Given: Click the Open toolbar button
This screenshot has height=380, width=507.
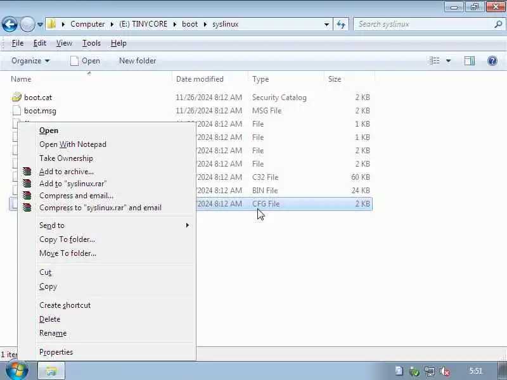Looking at the screenshot, I should tap(86, 61).
